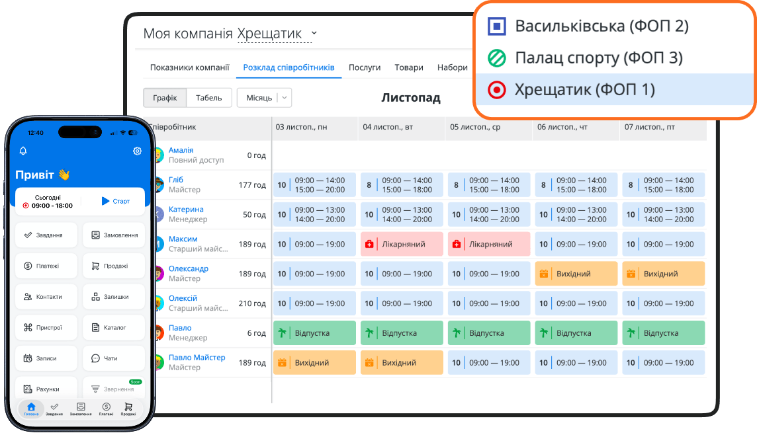Open the Показники компанії tab
757x435 pixels.
point(189,67)
